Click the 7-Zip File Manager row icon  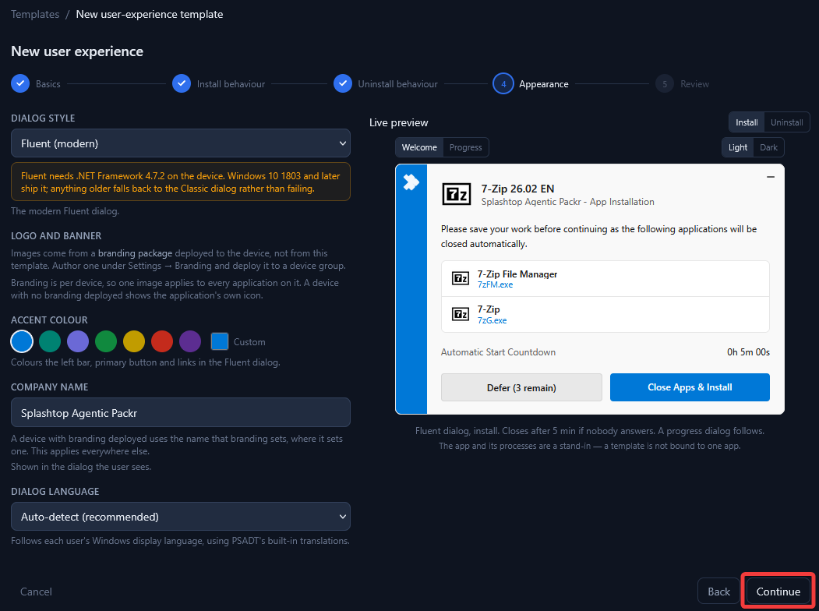coord(461,278)
